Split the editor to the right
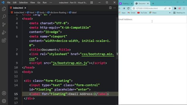The image size is (187, 105). [110, 8]
